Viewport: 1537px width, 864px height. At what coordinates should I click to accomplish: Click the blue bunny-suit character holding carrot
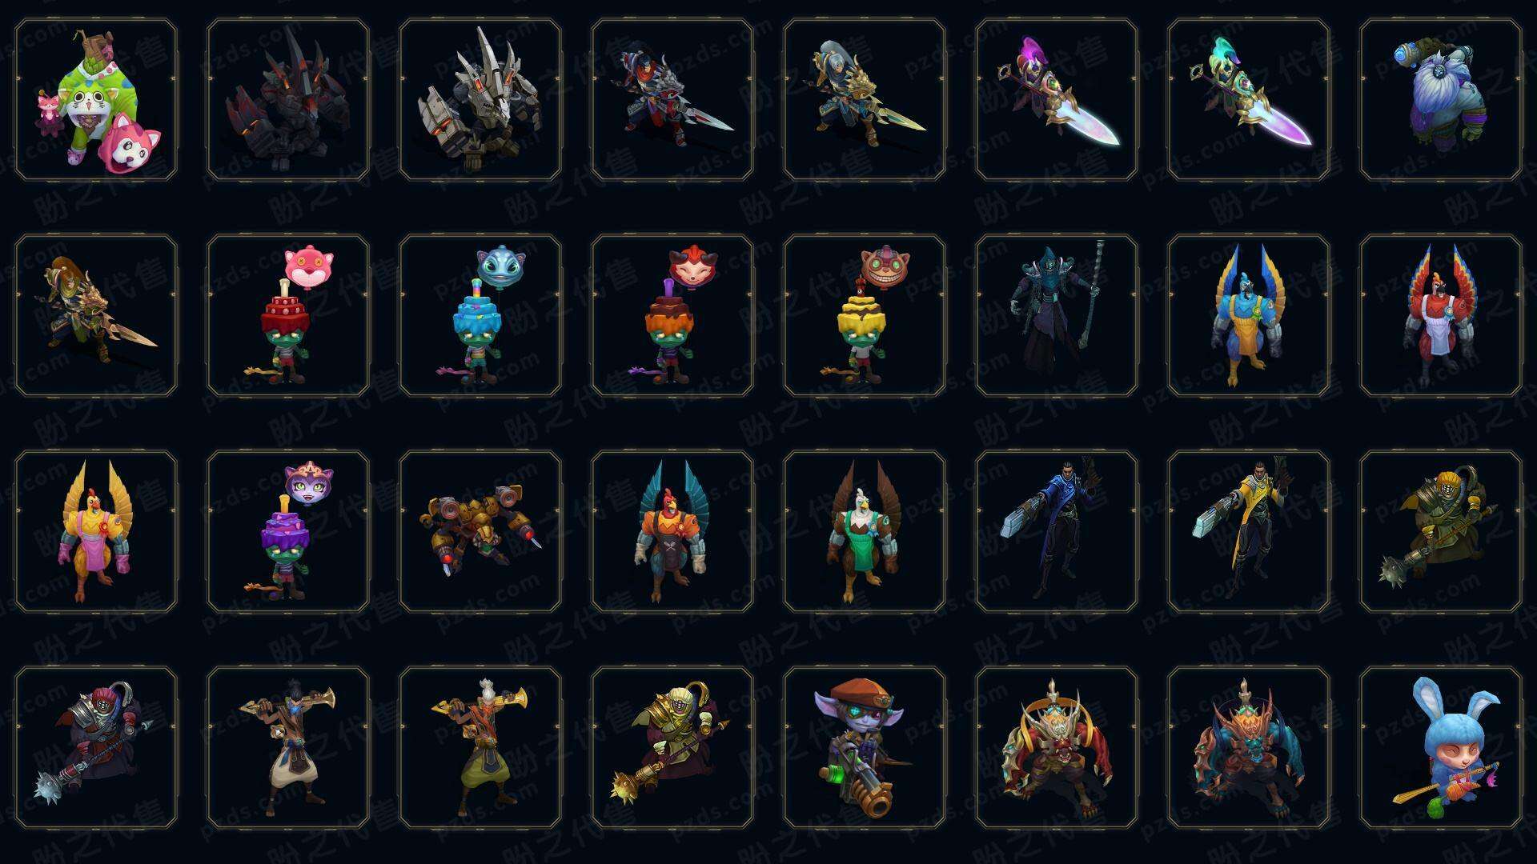click(x=1441, y=747)
